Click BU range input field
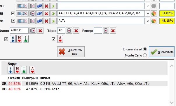 point(101,6)
